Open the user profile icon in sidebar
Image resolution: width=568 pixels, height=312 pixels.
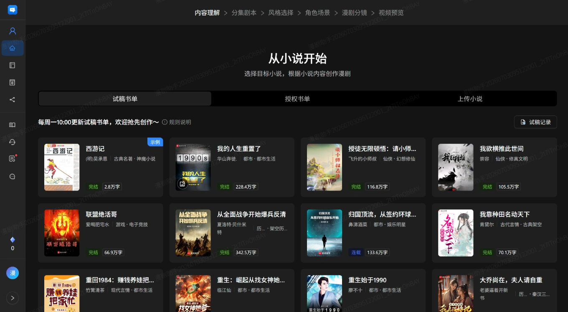tap(13, 31)
